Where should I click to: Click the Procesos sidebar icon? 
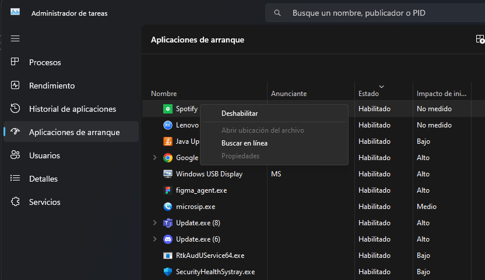click(x=15, y=62)
